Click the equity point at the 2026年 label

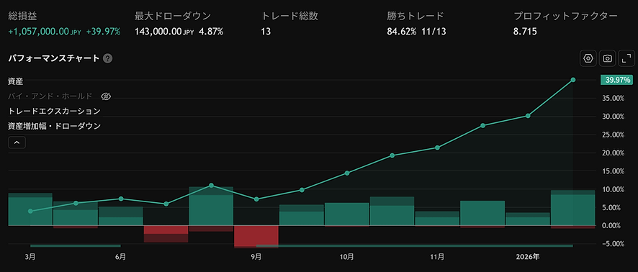point(528,116)
